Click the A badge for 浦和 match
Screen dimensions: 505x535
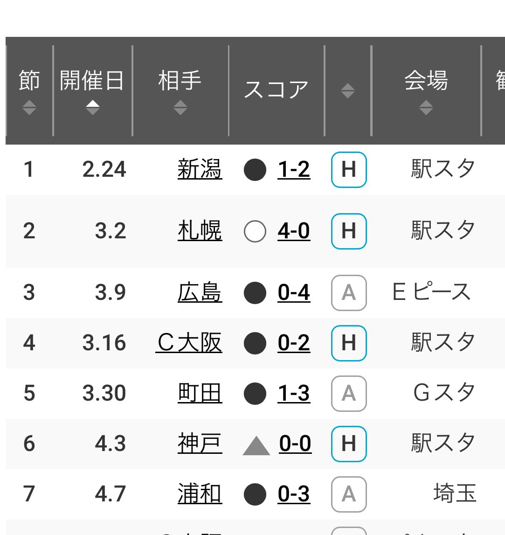(x=349, y=494)
